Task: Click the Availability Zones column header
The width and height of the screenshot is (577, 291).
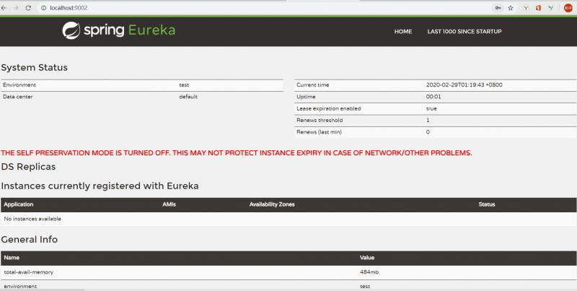Action: tap(272, 204)
